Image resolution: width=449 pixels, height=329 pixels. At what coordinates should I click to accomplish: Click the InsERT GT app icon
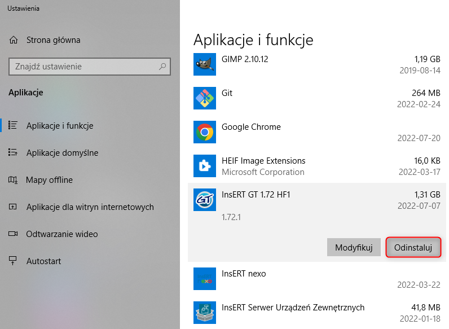point(204,199)
